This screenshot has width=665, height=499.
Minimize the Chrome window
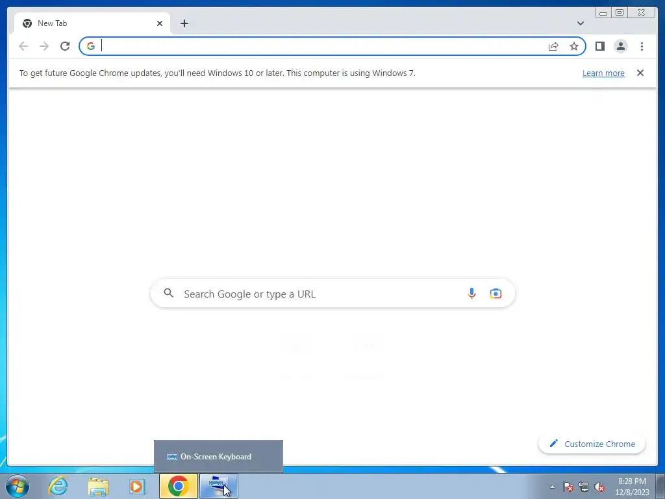[603, 13]
